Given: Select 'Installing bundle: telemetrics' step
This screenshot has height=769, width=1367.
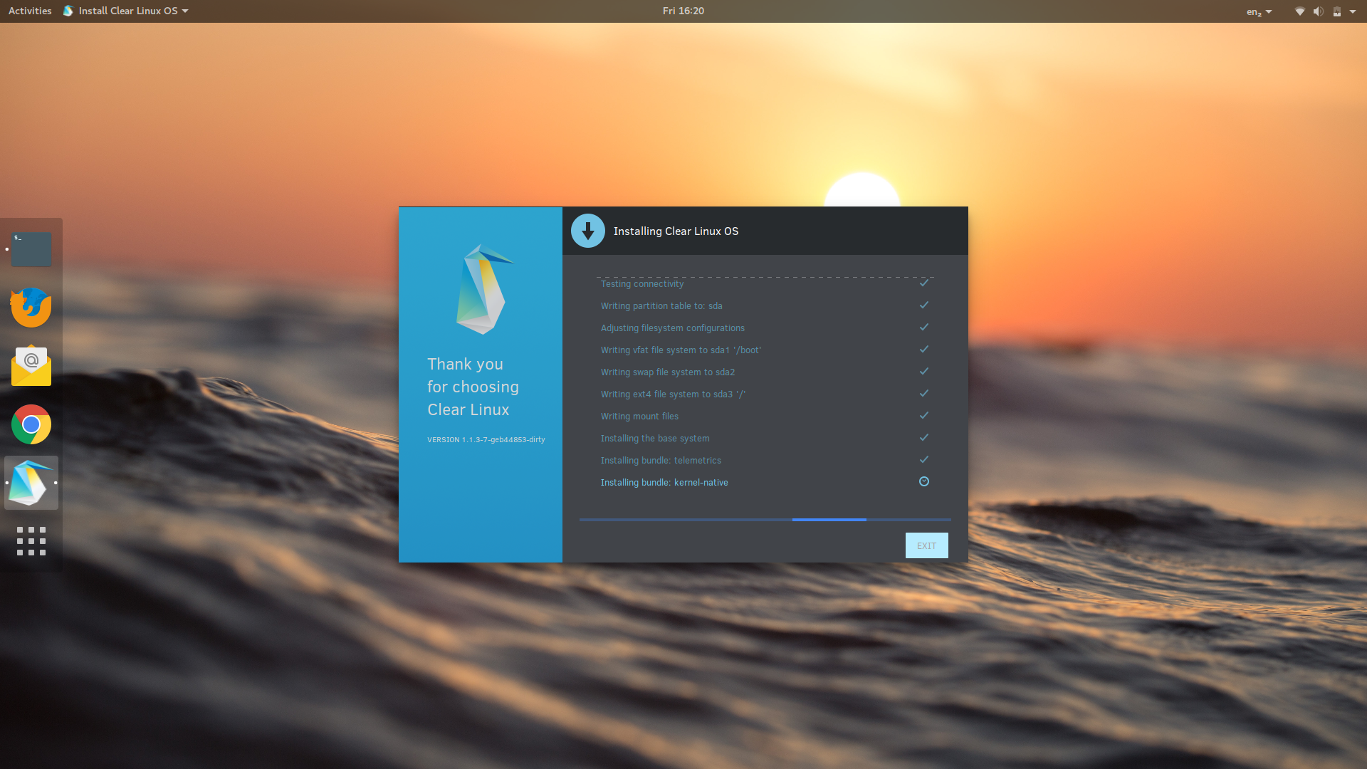Looking at the screenshot, I should click(661, 460).
